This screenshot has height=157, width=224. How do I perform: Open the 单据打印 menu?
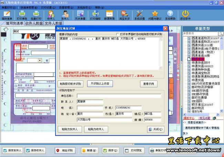pyautogui.click(x=9, y=8)
